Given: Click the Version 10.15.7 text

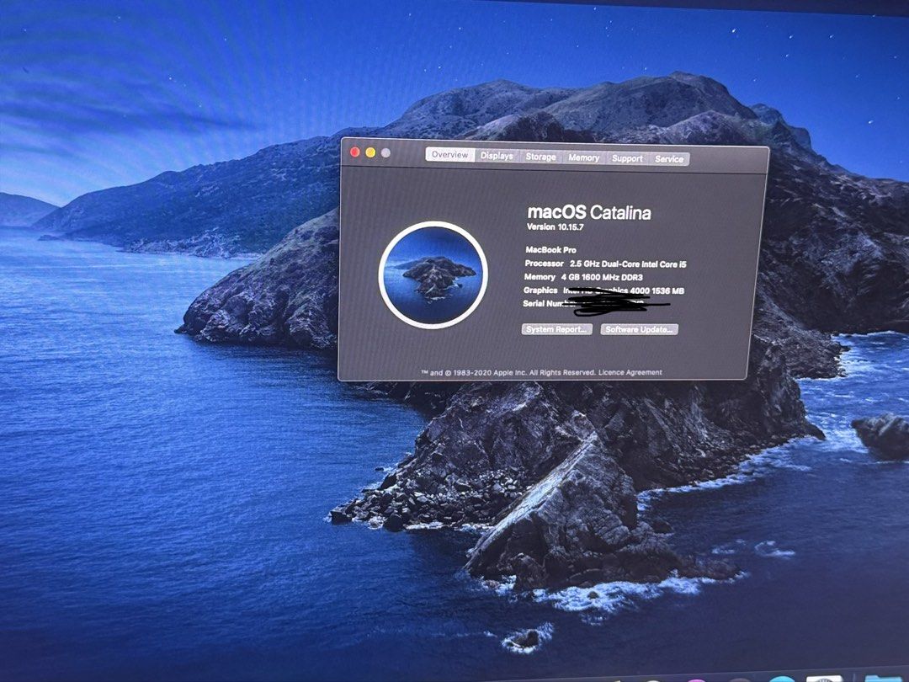Looking at the screenshot, I should click(555, 226).
